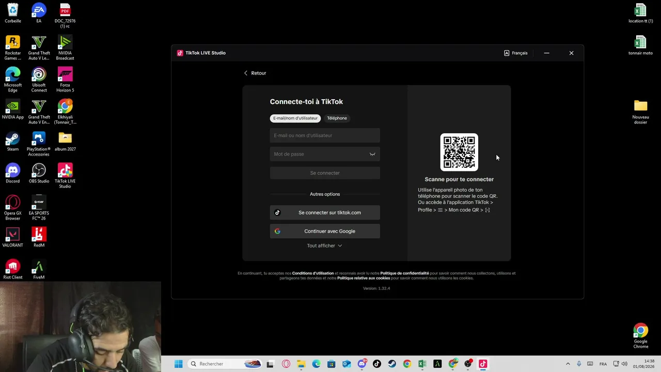Click the FRA keyboard language indicator

603,364
